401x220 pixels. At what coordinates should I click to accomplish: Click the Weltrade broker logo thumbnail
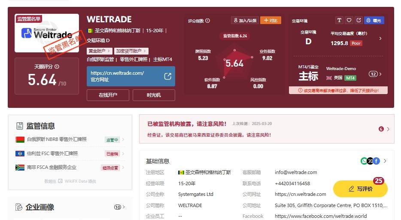tap(47, 33)
